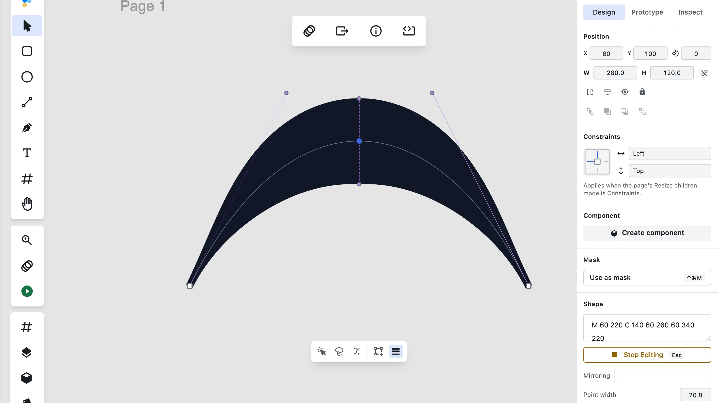Open the vertical constraint Top dropdown
The image size is (718, 403).
(x=670, y=171)
